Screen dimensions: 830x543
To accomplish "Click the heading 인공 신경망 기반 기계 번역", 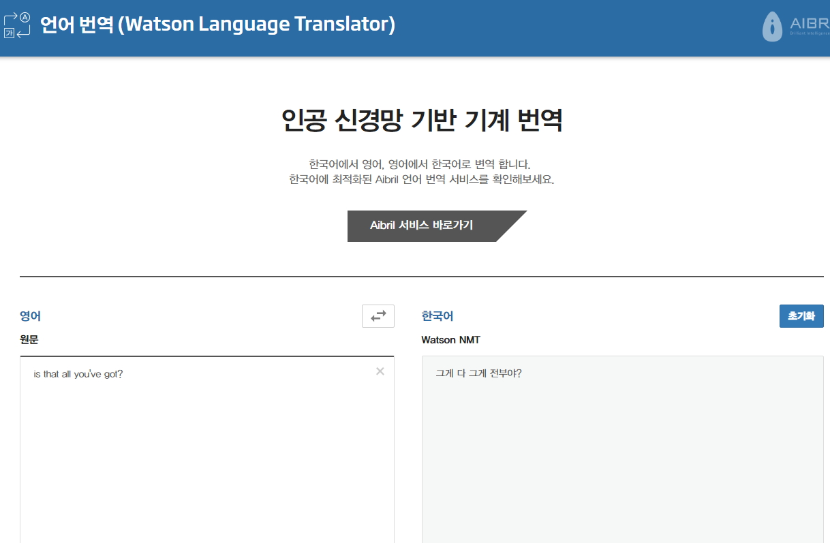I will tap(422, 120).
